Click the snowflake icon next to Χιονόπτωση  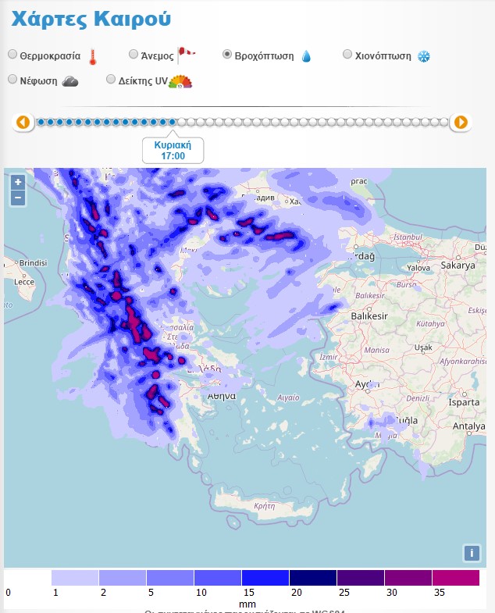[x=424, y=56]
